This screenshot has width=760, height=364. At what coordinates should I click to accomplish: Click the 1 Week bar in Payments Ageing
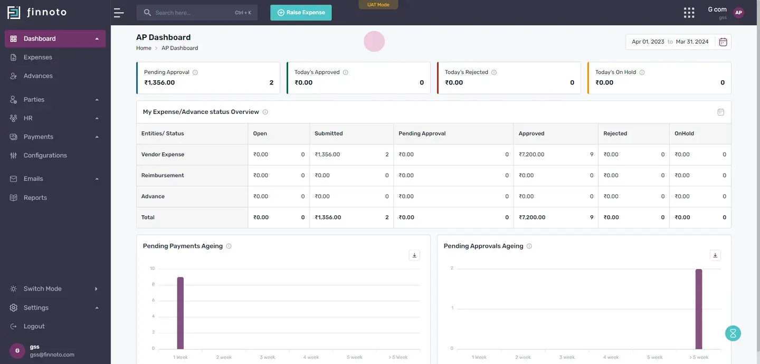coord(180,313)
